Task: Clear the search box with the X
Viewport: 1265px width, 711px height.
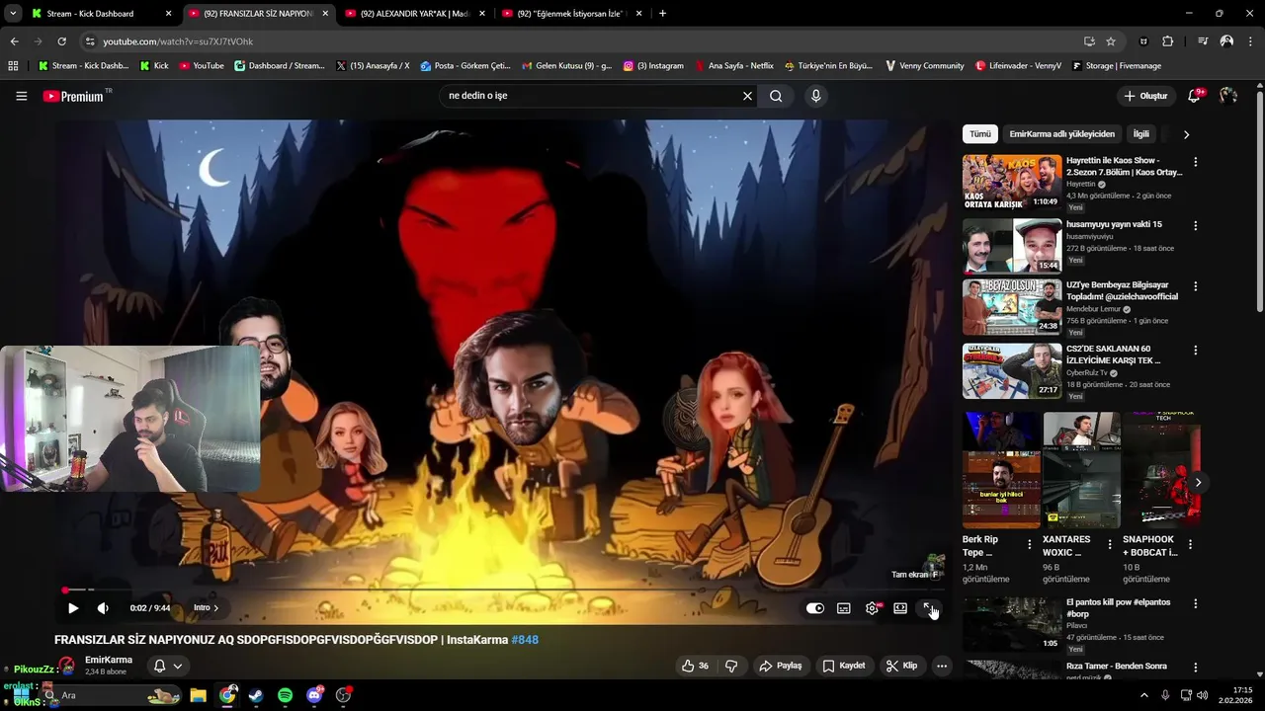Action: (748, 96)
